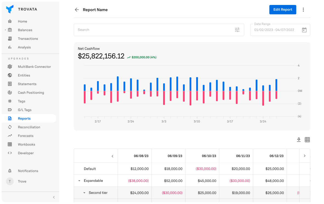Click the Analysis bar chart icon
Viewport: 324px width, 204px height.
(10, 47)
